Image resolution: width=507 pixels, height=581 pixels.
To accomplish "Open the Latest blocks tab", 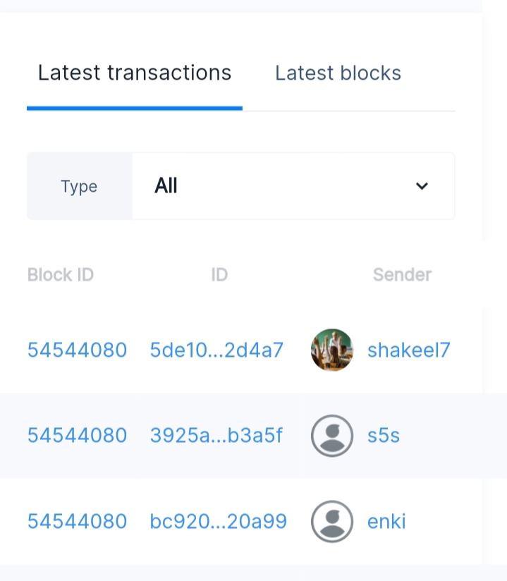I will (x=338, y=73).
